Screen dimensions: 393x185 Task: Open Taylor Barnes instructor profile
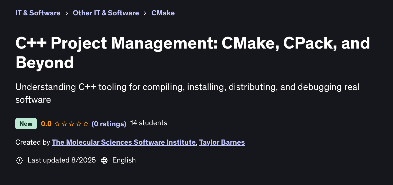(x=222, y=142)
